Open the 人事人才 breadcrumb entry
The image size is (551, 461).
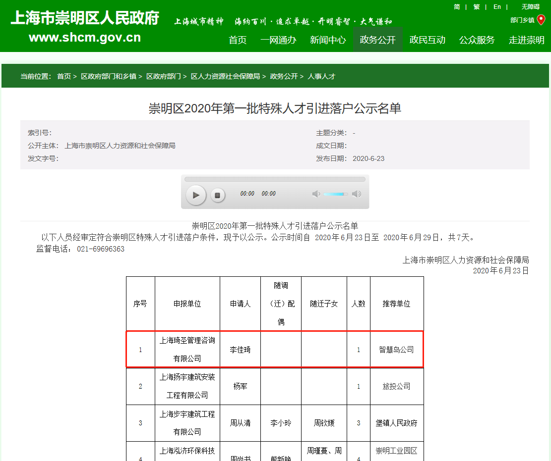coord(320,76)
